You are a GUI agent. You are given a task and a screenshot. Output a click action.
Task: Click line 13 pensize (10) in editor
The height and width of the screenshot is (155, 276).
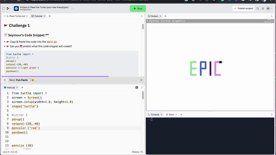(22, 146)
